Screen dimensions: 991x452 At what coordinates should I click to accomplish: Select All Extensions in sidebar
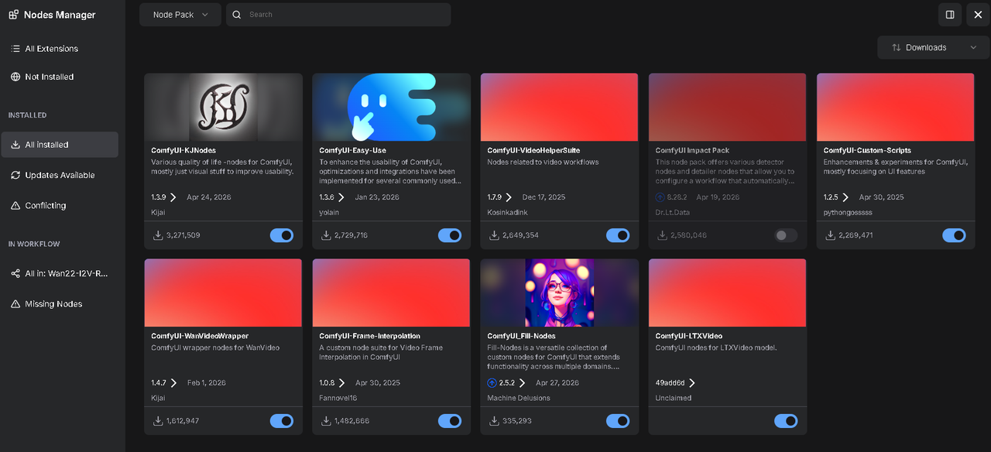(x=60, y=49)
